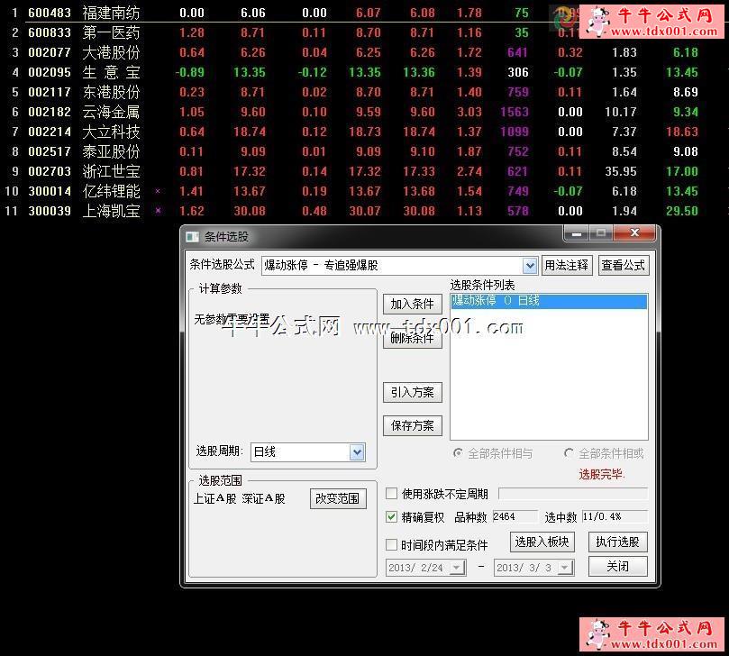
Task: Click the 选中数 field showing 11/0.4%
Action: click(x=615, y=516)
